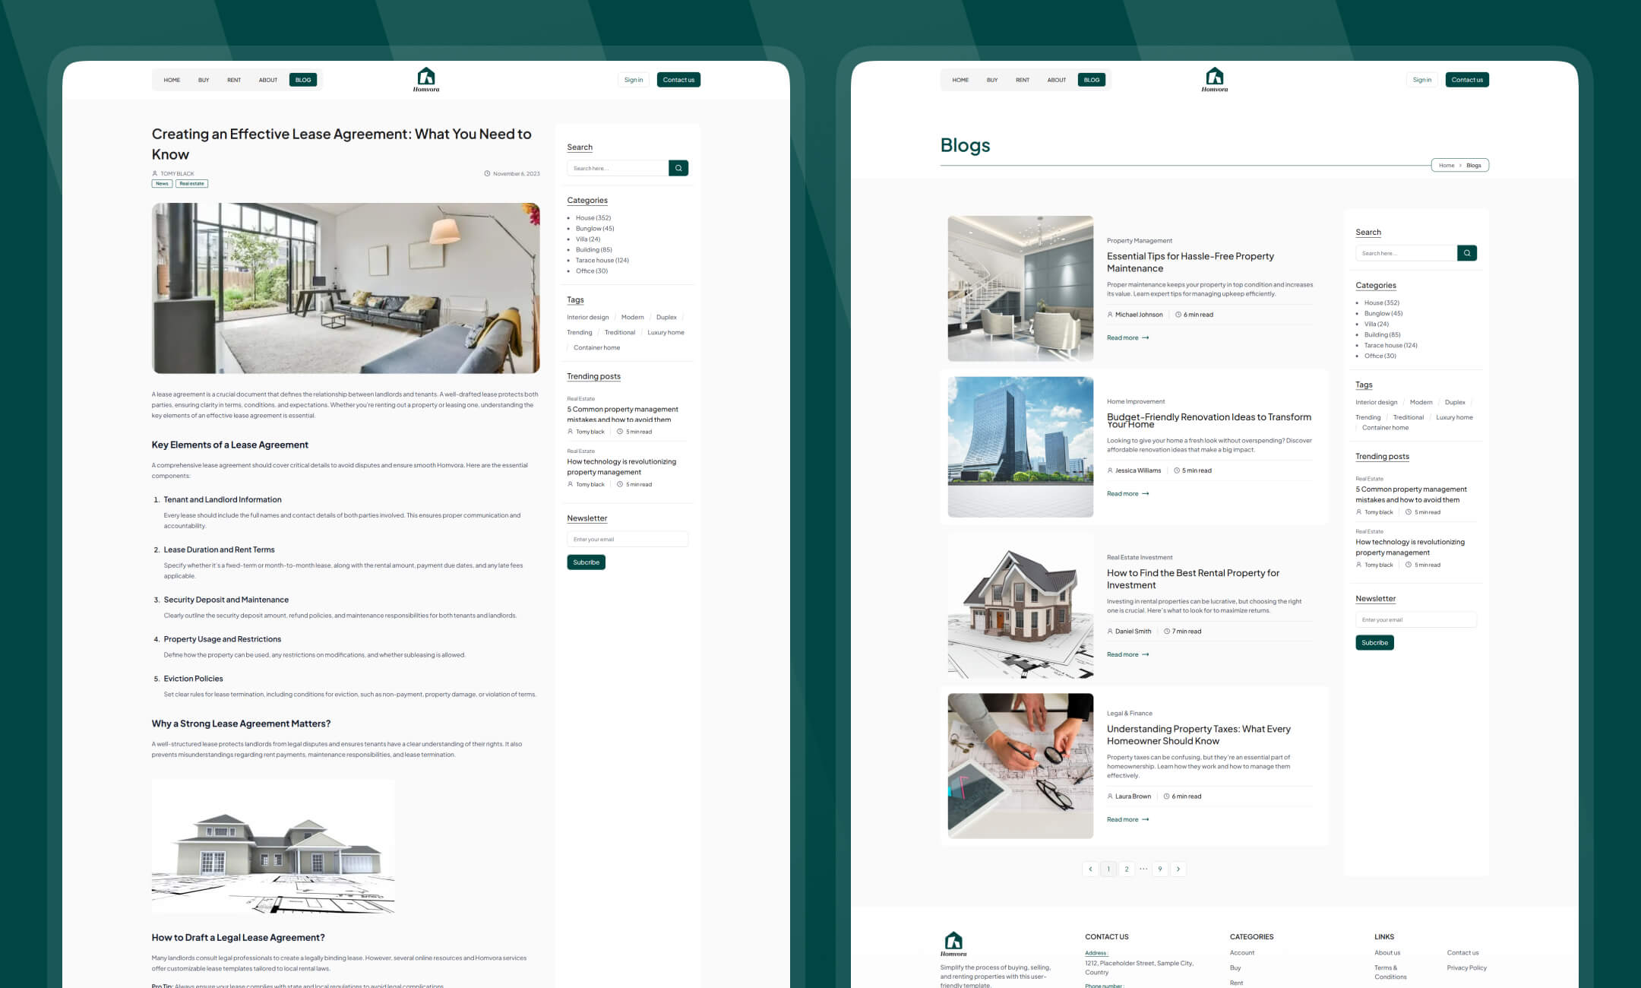Click the Homvora logo on the Blogs page header
The image size is (1641, 988).
point(1214,78)
